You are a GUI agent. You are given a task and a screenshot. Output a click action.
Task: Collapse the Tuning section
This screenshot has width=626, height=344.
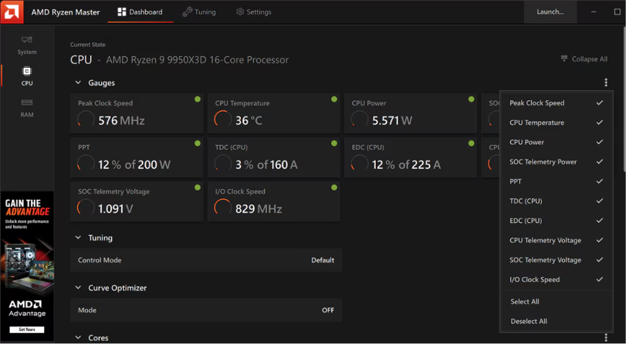[x=78, y=238]
